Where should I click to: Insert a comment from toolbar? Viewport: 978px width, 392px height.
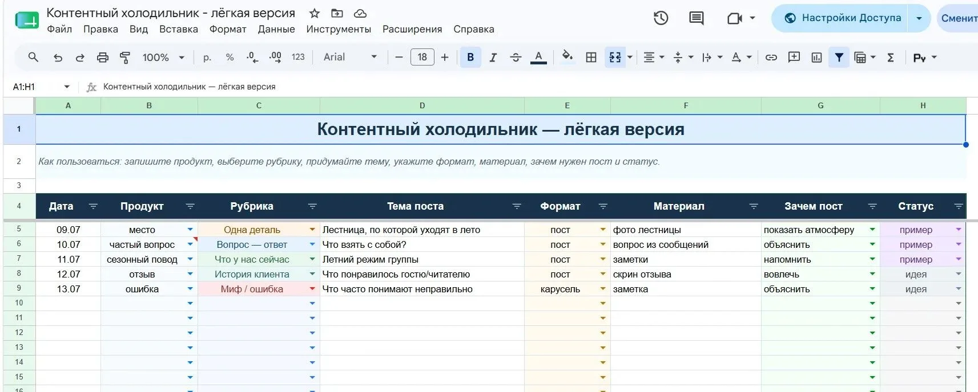[794, 57]
